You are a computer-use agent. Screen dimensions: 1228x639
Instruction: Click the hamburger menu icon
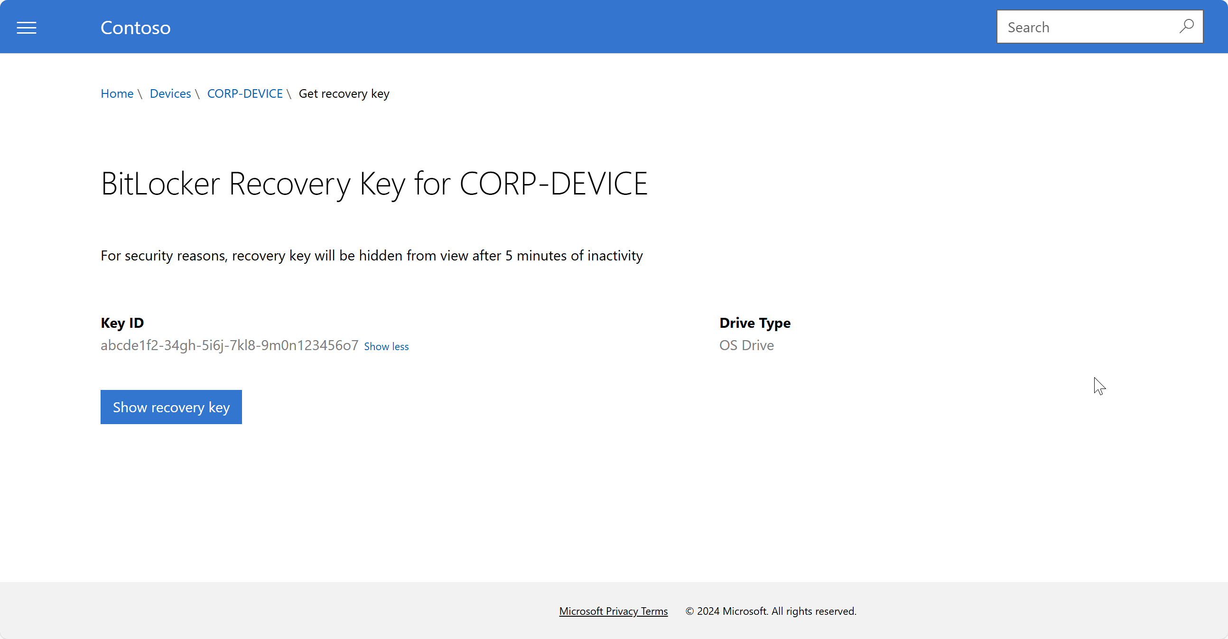click(26, 27)
